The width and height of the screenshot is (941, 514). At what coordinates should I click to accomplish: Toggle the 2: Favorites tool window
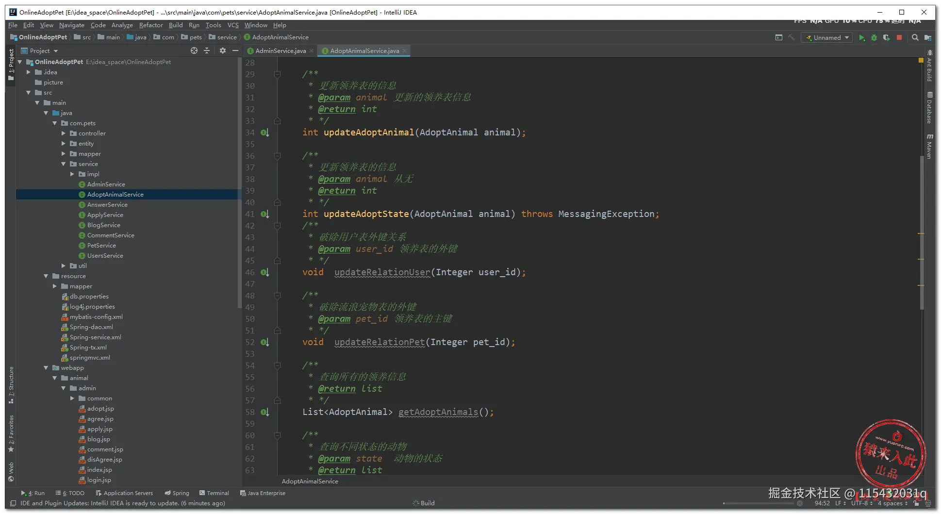(x=11, y=433)
